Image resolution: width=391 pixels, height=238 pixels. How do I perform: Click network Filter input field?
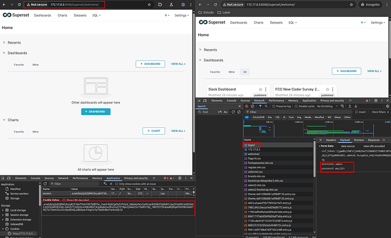[299, 112]
